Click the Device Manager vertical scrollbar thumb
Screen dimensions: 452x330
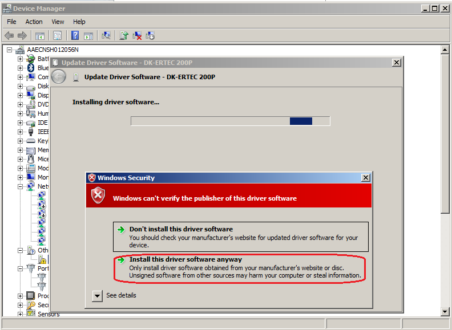point(445,134)
